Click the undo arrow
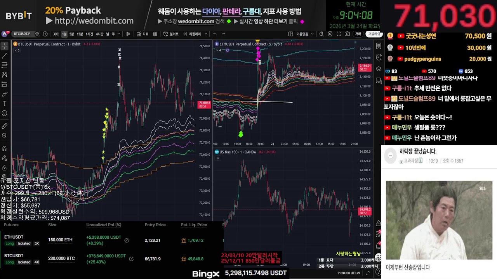The height and width of the screenshot is (279, 497). pos(215,34)
